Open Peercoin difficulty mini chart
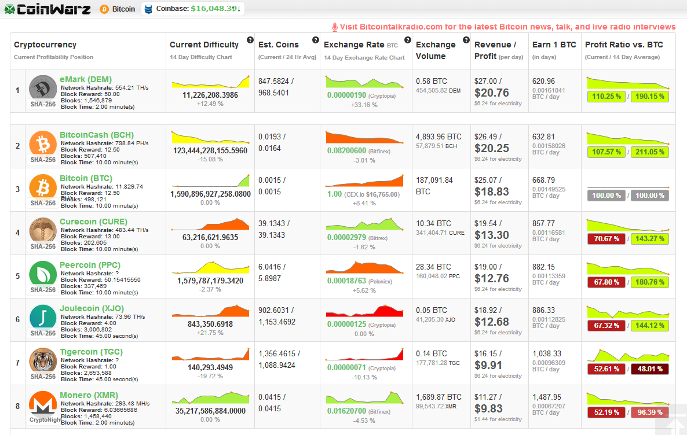Viewport: 687px width, 435px height. (x=210, y=267)
